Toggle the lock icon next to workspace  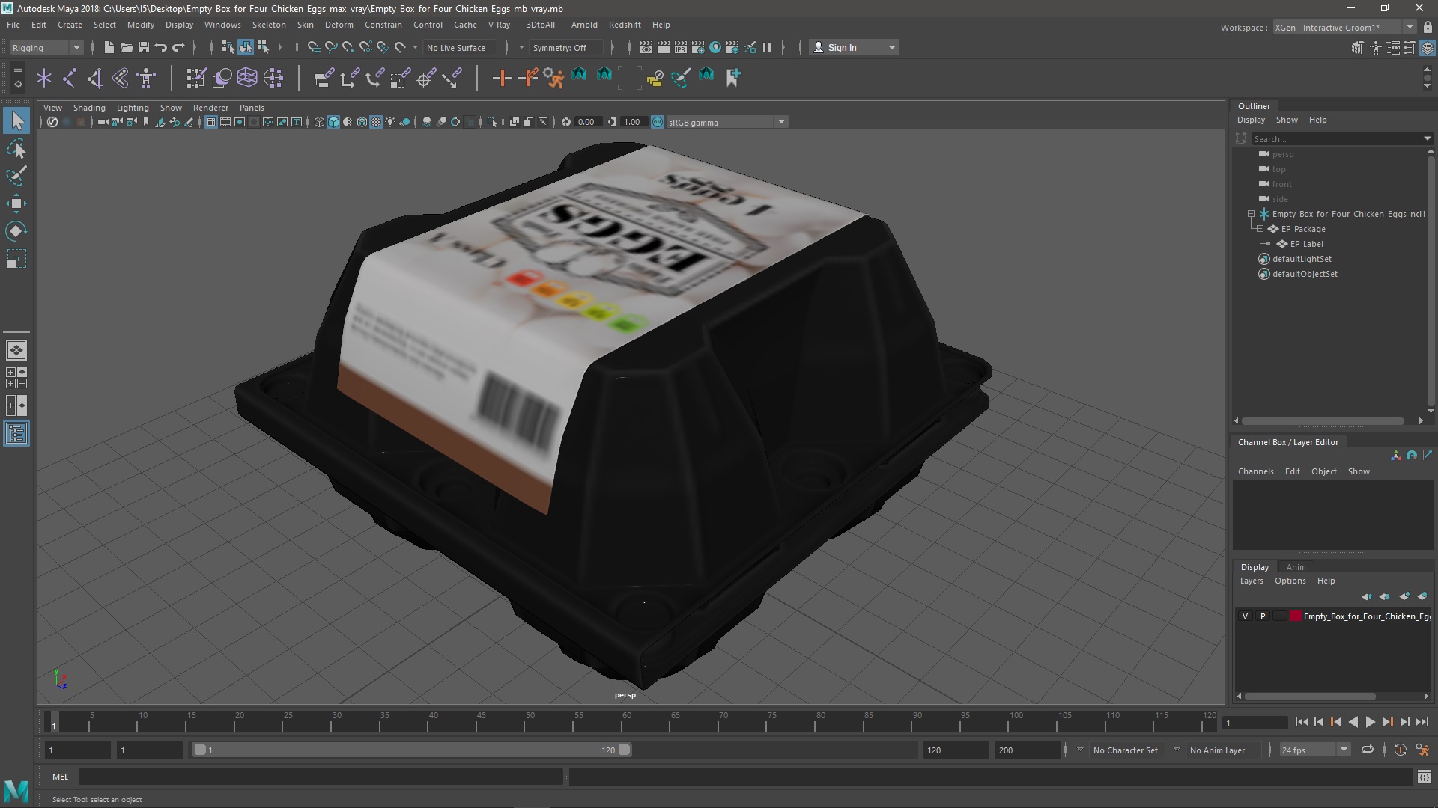click(x=1428, y=27)
